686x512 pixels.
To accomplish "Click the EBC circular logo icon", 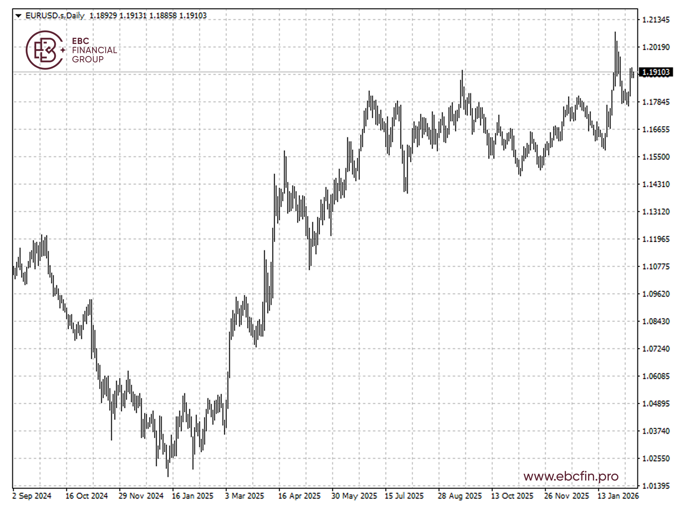I will (x=44, y=50).
